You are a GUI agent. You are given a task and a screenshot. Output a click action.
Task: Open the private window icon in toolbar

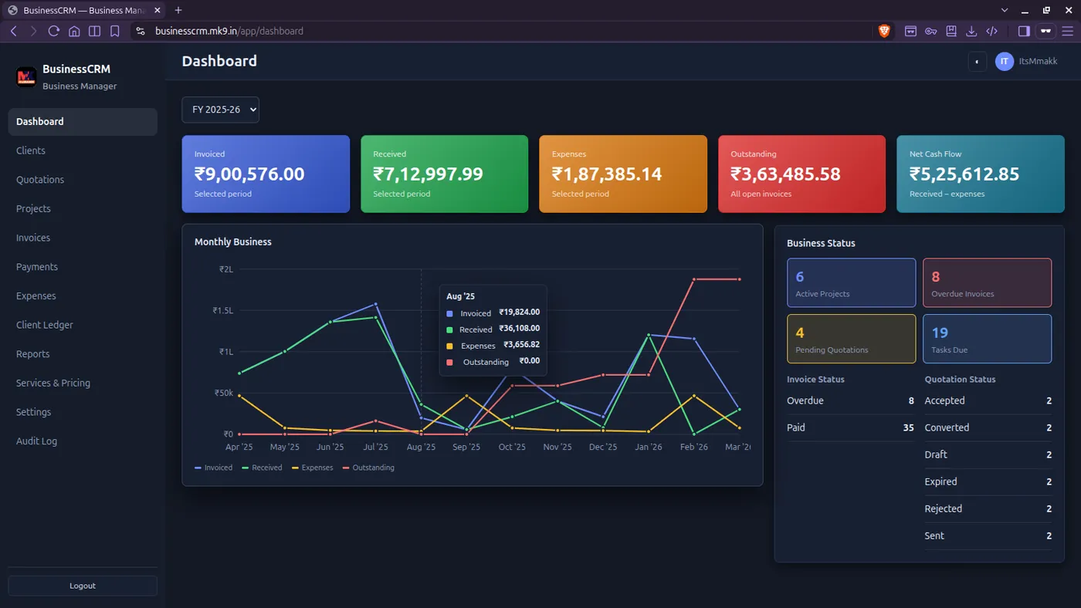[x=911, y=31]
